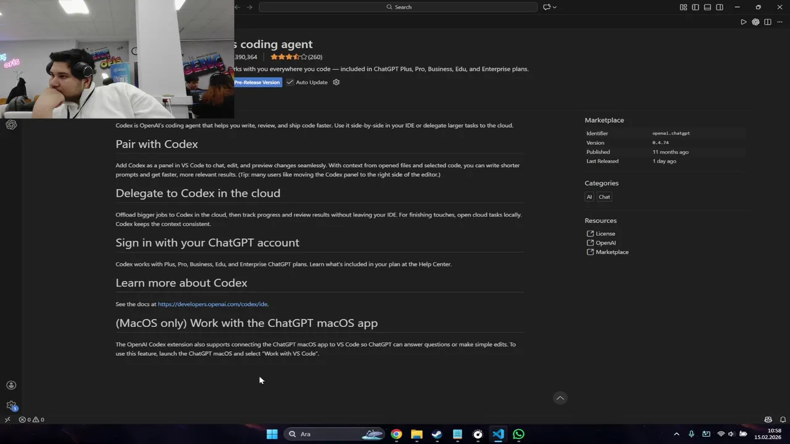The height and width of the screenshot is (444, 790).
Task: Open the Accounts icon in activity bar
Action: click(11, 385)
